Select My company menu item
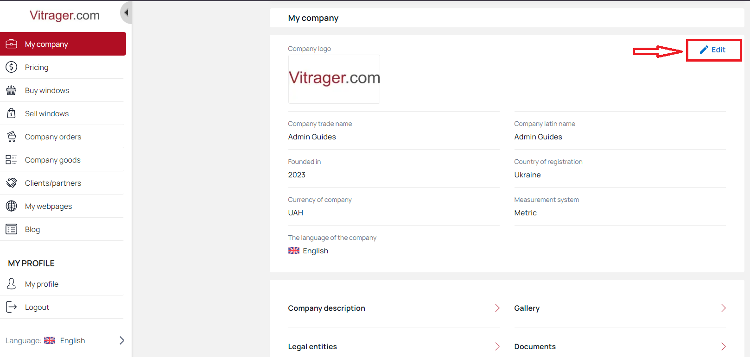 (x=63, y=44)
